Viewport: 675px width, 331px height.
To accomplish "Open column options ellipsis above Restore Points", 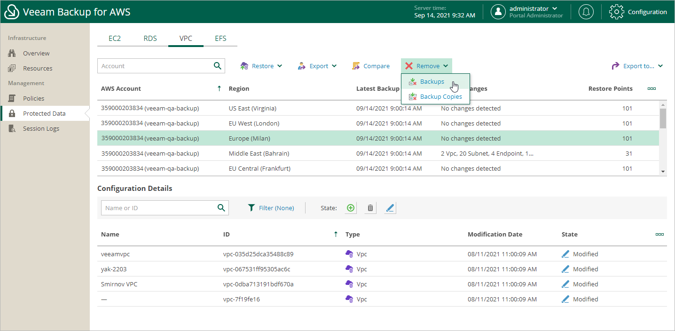I will 651,88.
